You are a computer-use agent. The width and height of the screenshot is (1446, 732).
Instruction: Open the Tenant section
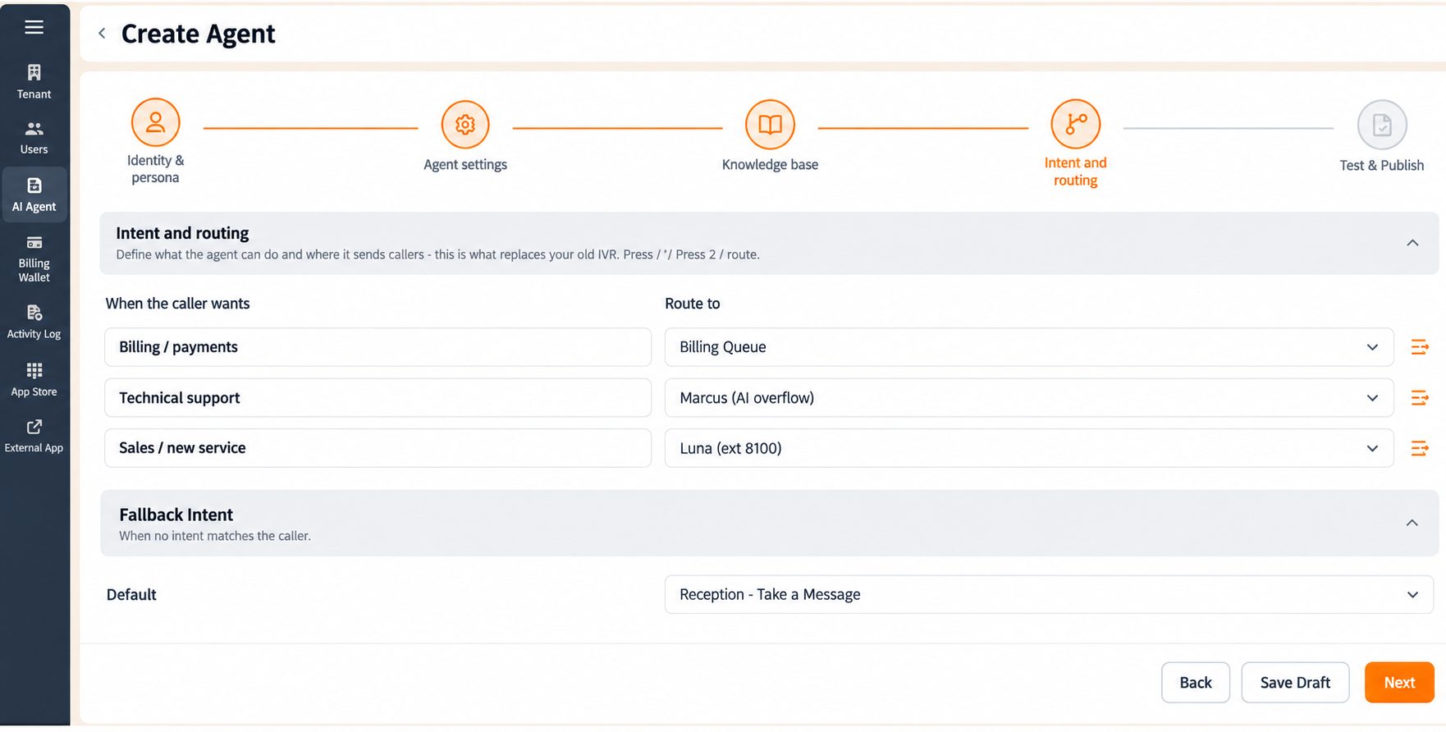34,82
